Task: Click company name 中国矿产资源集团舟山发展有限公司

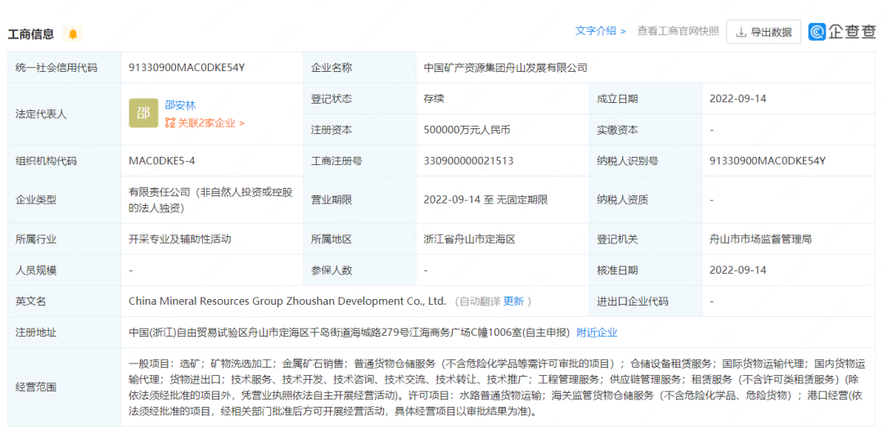Action: 505,68
